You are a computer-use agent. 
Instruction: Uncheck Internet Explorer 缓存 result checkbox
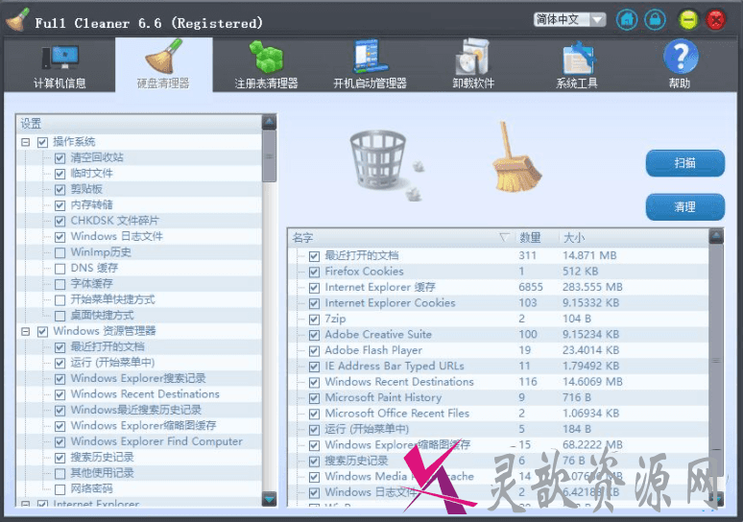[314, 288]
